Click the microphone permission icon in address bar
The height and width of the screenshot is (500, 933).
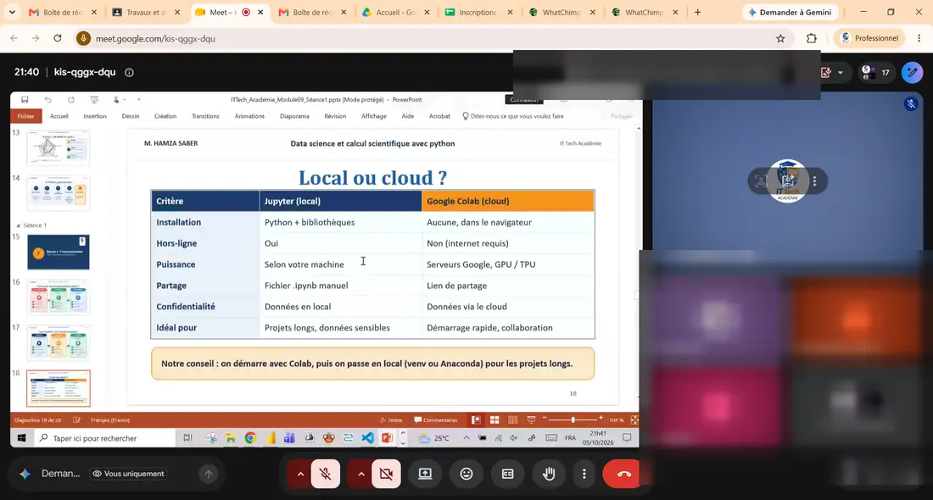[83, 39]
